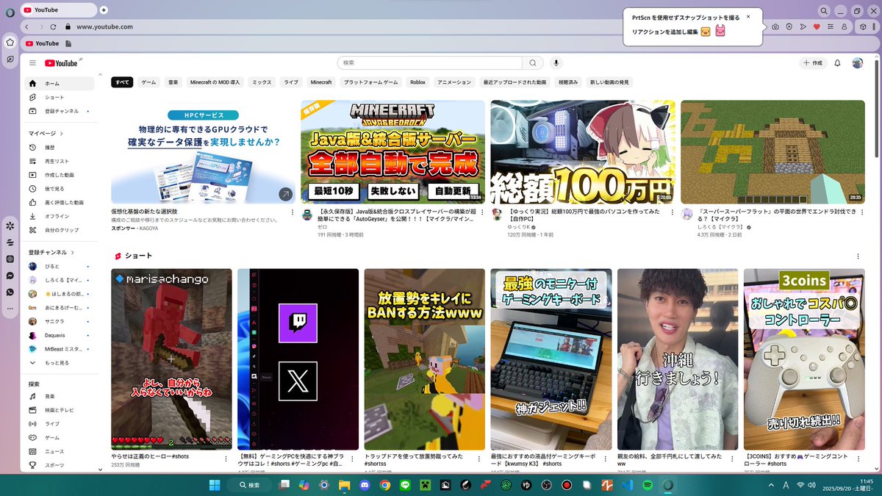Image resolution: width=882 pixels, height=496 pixels.
Task: Open the notifications bell on YouTube
Action: [x=837, y=63]
